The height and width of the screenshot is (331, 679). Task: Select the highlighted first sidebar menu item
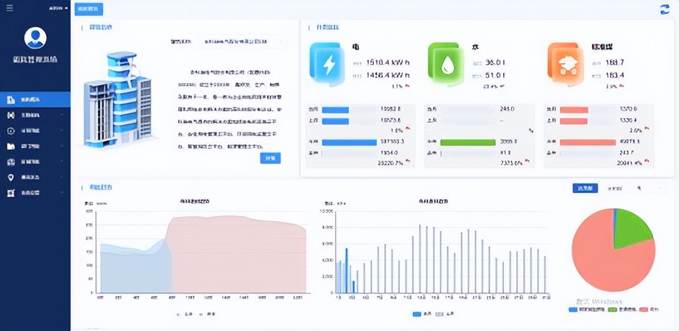pyautogui.click(x=35, y=100)
